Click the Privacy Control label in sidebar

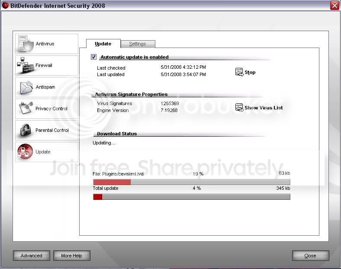[51, 109]
